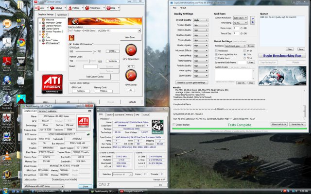Switch to Sensors tab in GPU-Z
Image resolution: width=311 pixels, height=194 pixels.
click(x=42, y=111)
